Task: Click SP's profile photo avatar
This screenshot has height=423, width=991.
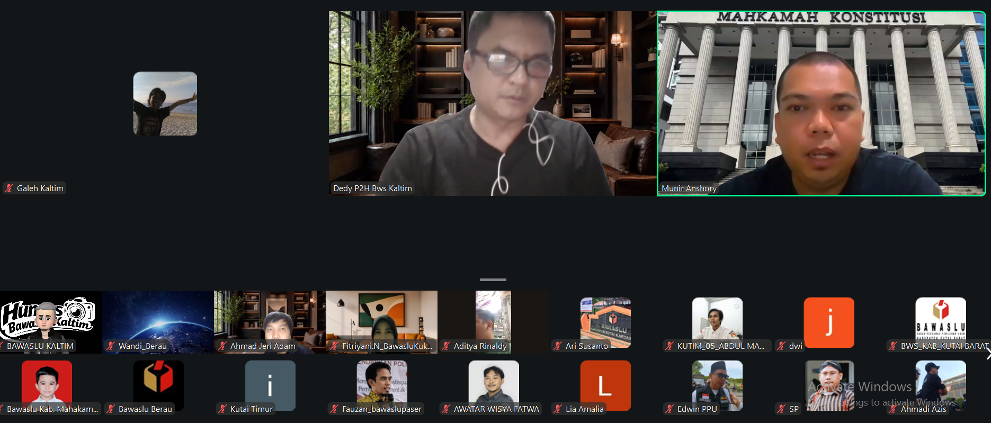Action: click(x=829, y=385)
